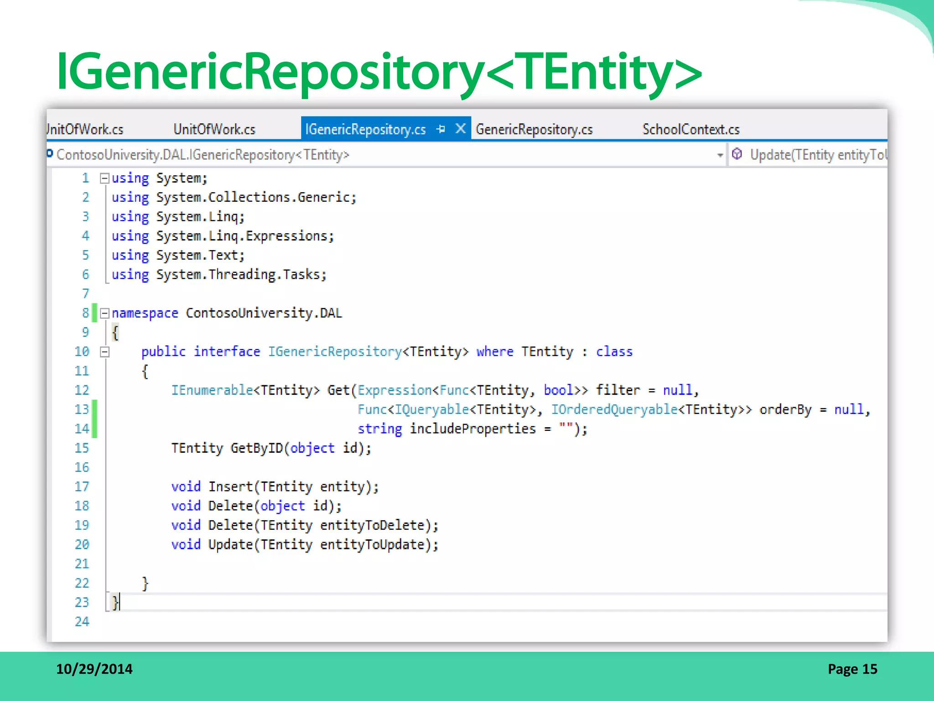Click the date 10/29/2014 in footer
Image resolution: width=934 pixels, height=701 pixels.
point(94,669)
